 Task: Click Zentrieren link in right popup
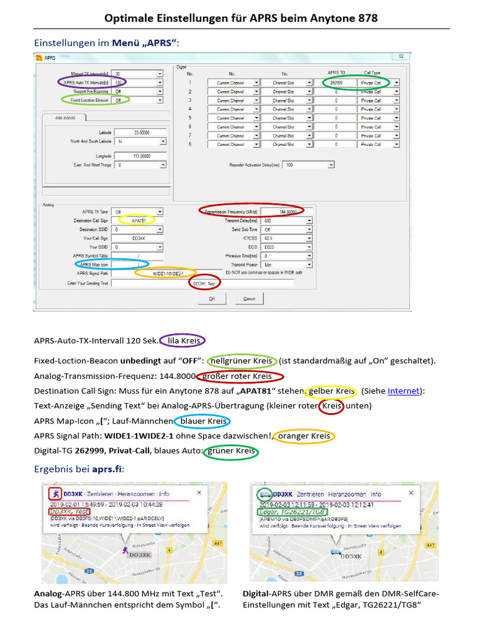click(x=311, y=494)
